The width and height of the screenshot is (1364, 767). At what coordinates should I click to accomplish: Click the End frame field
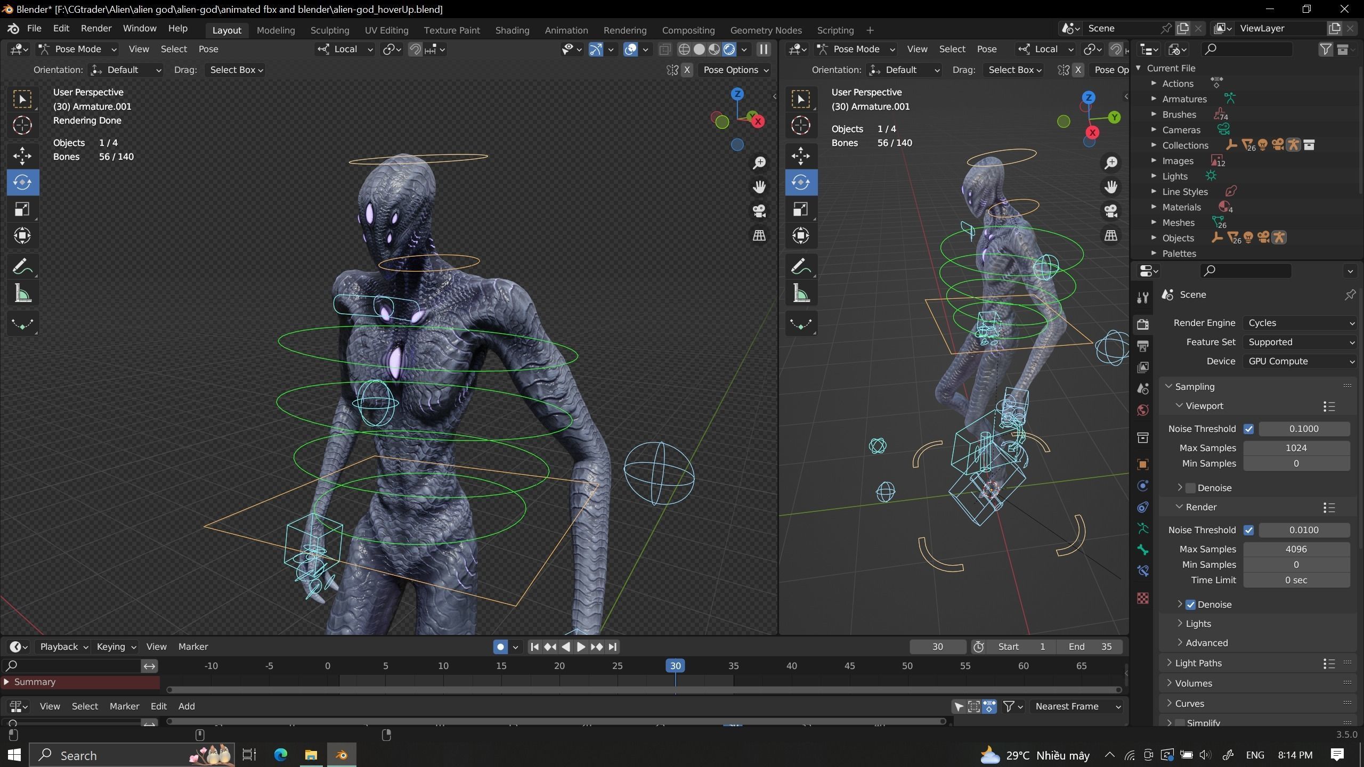(1090, 647)
